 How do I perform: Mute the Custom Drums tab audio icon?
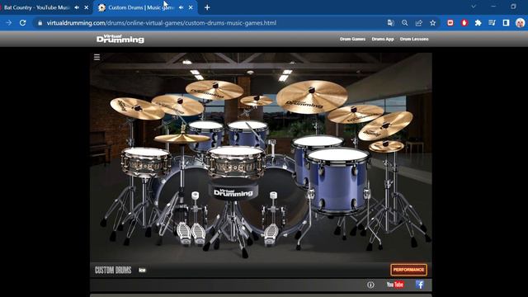181,7
